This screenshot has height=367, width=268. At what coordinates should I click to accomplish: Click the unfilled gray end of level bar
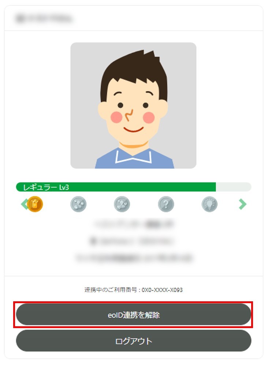[x=234, y=187]
